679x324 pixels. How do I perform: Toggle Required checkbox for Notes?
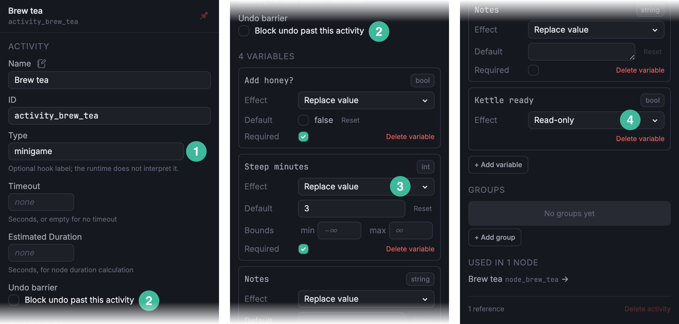coord(533,70)
